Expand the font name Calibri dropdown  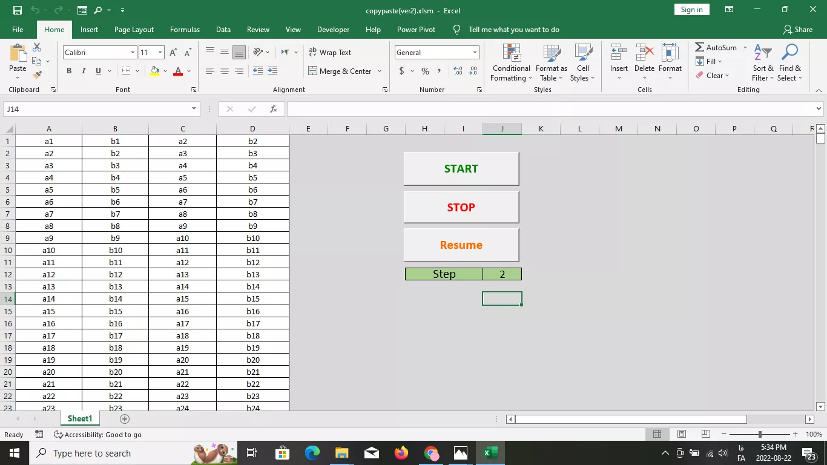point(133,53)
